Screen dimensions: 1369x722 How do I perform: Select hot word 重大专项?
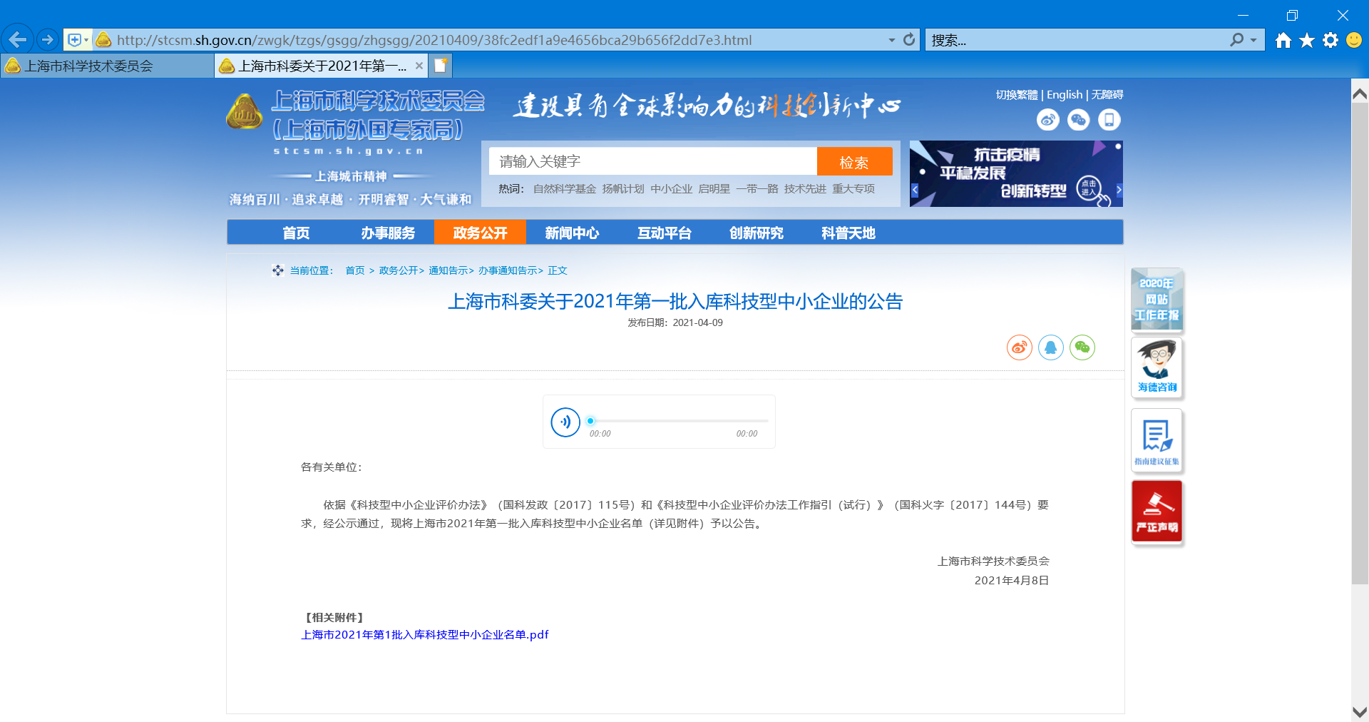[x=853, y=189]
